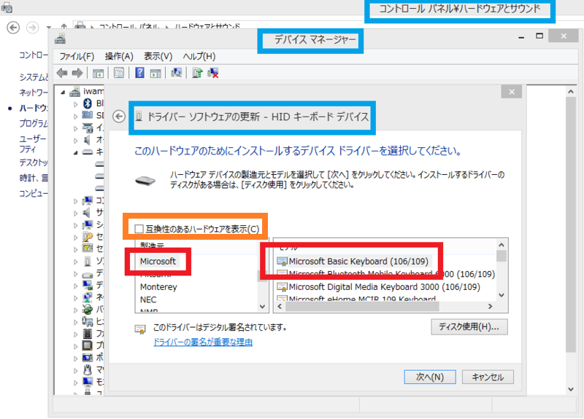Click the ディスク使用(H)... button
Image resolution: width=584 pixels, height=419 pixels.
point(469,326)
